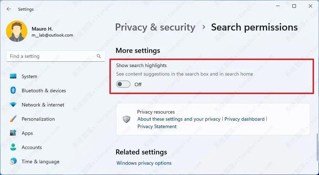This screenshot has width=319, height=175.
Task: Click the Bluetooth icon in sidebar
Action: click(13, 91)
